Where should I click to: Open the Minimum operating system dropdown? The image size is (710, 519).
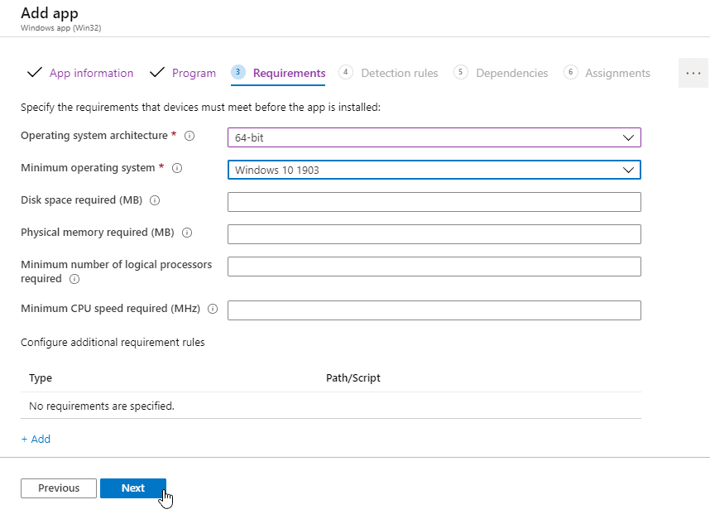point(434,170)
